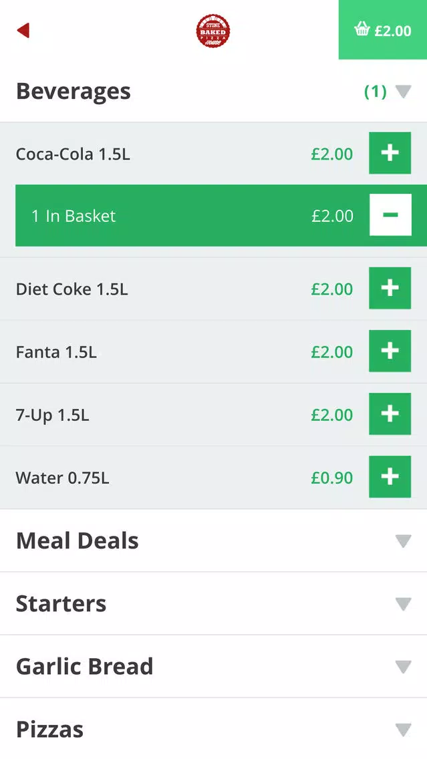Select the Pizzas category heading
Image resolution: width=427 pixels, height=759 pixels.
50,729
